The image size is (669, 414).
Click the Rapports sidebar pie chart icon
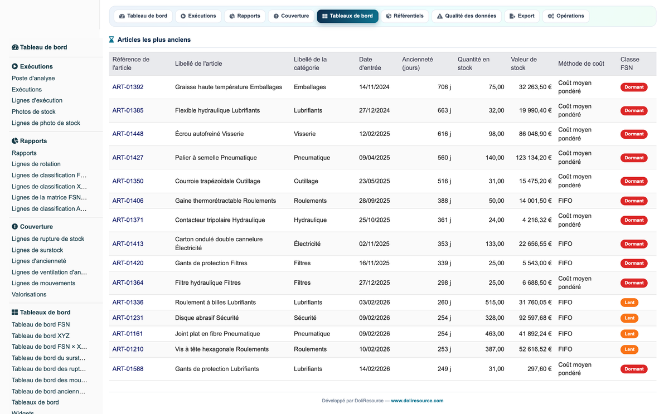[x=15, y=141]
